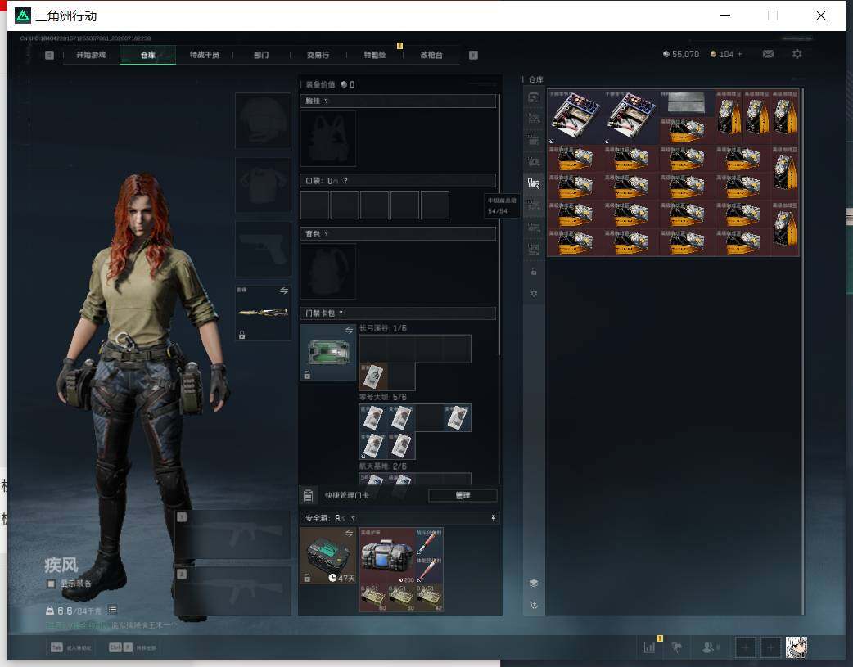
Task: Select the 仓库 tab
Action: pos(147,55)
